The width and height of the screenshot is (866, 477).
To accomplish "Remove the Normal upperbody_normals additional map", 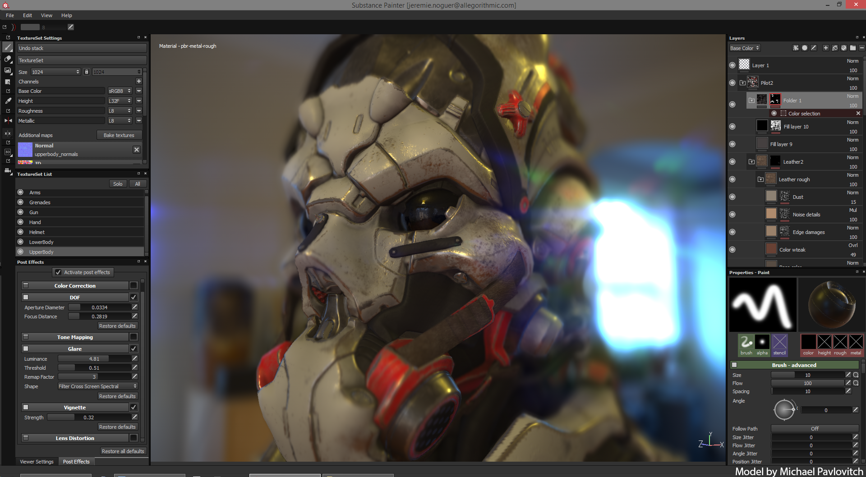I will coord(137,150).
